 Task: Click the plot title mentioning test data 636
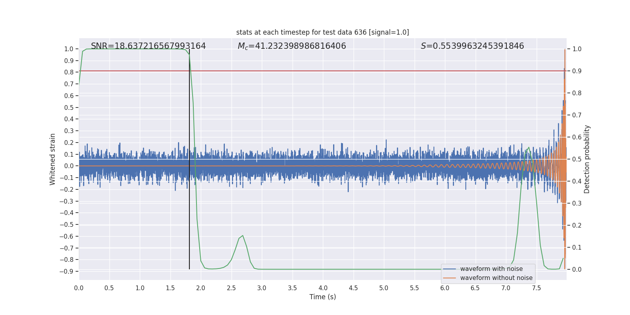coord(322,32)
